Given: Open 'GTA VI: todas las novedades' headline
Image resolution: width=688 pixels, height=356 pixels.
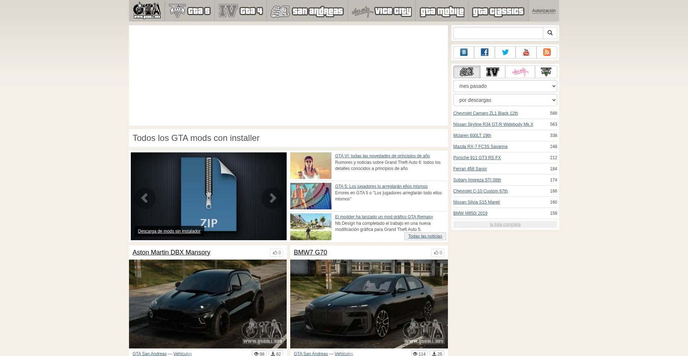Looking at the screenshot, I should coord(382,156).
